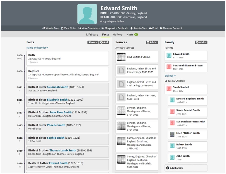The width and height of the screenshot is (226, 174).
Task: Open the Show dropdown in Facts
Action: pyautogui.click(x=93, y=42)
